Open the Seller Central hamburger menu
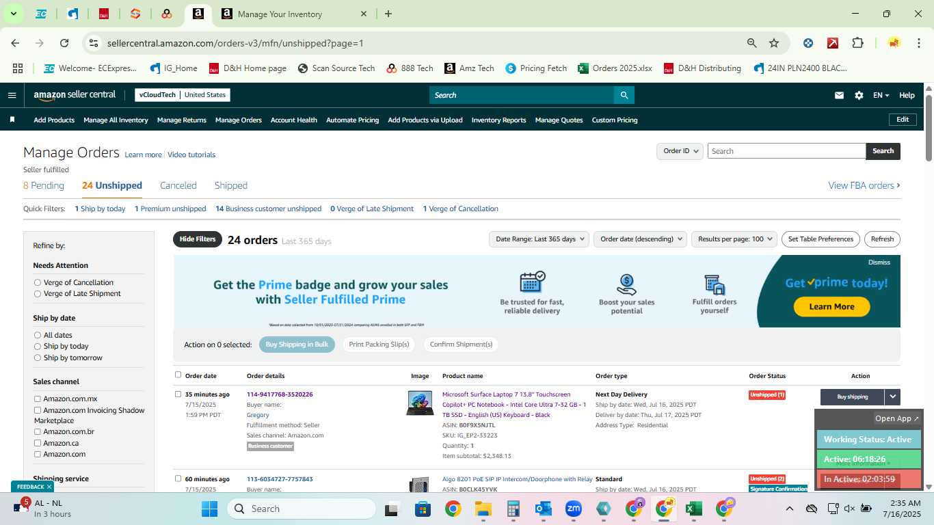 [12, 95]
